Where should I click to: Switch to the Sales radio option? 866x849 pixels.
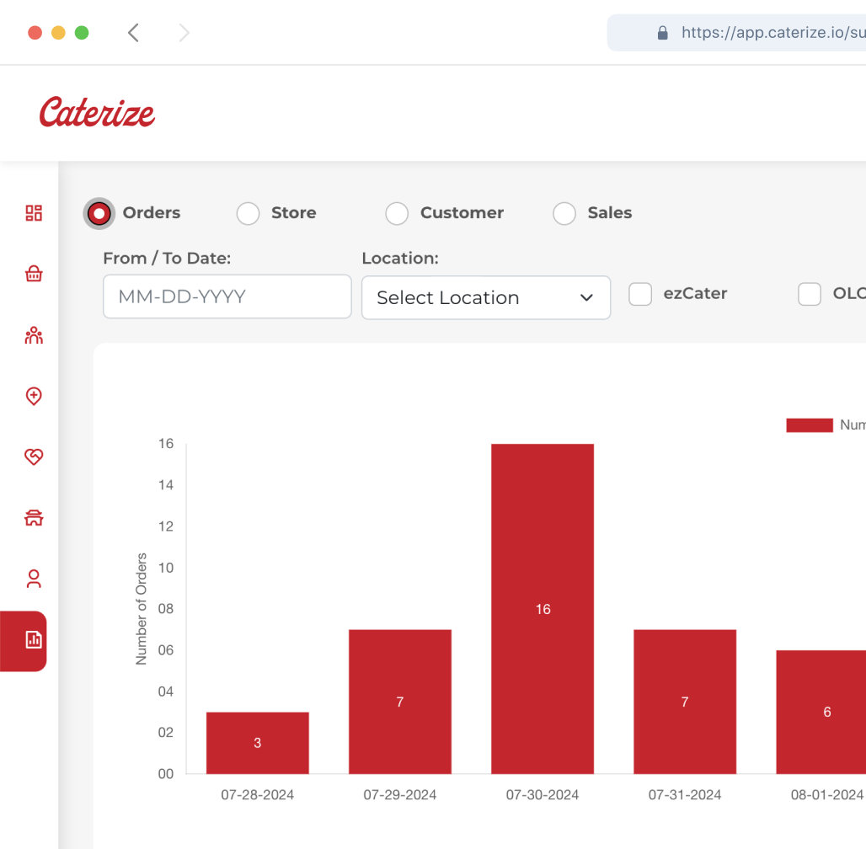coord(564,214)
